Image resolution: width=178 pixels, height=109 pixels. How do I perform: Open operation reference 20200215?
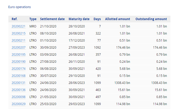tap(19, 33)
